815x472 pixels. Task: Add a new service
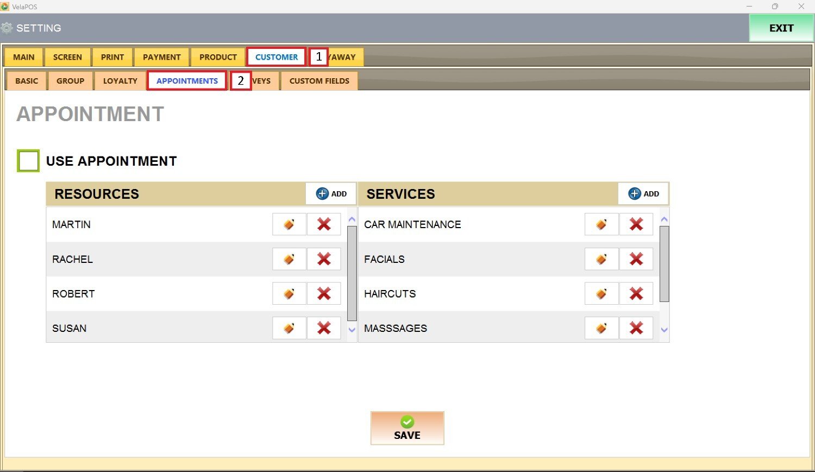tap(643, 194)
